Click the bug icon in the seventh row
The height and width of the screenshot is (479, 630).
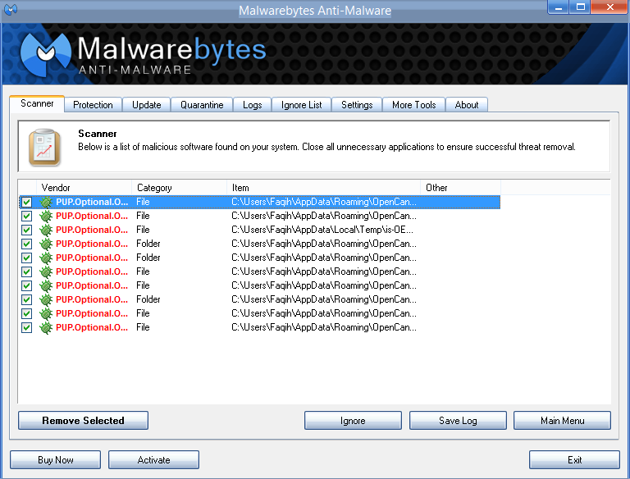46,285
